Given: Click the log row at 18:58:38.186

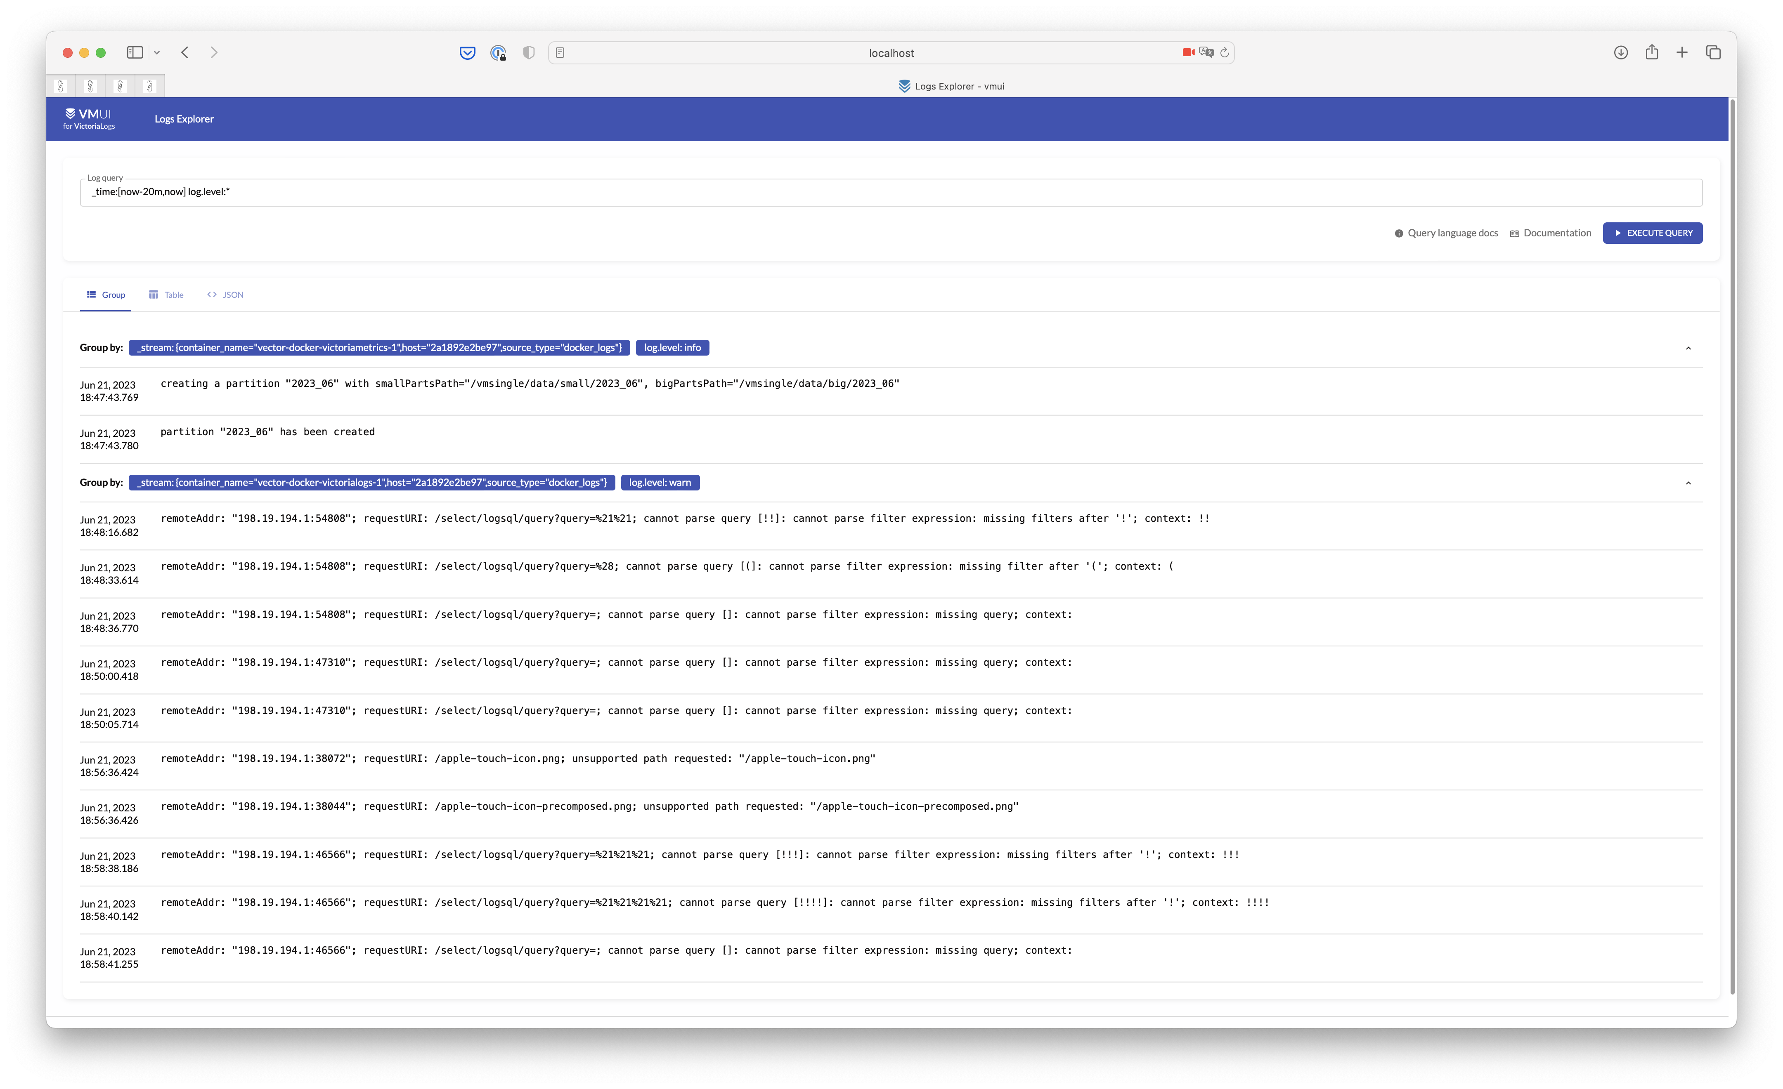Looking at the screenshot, I should point(891,862).
